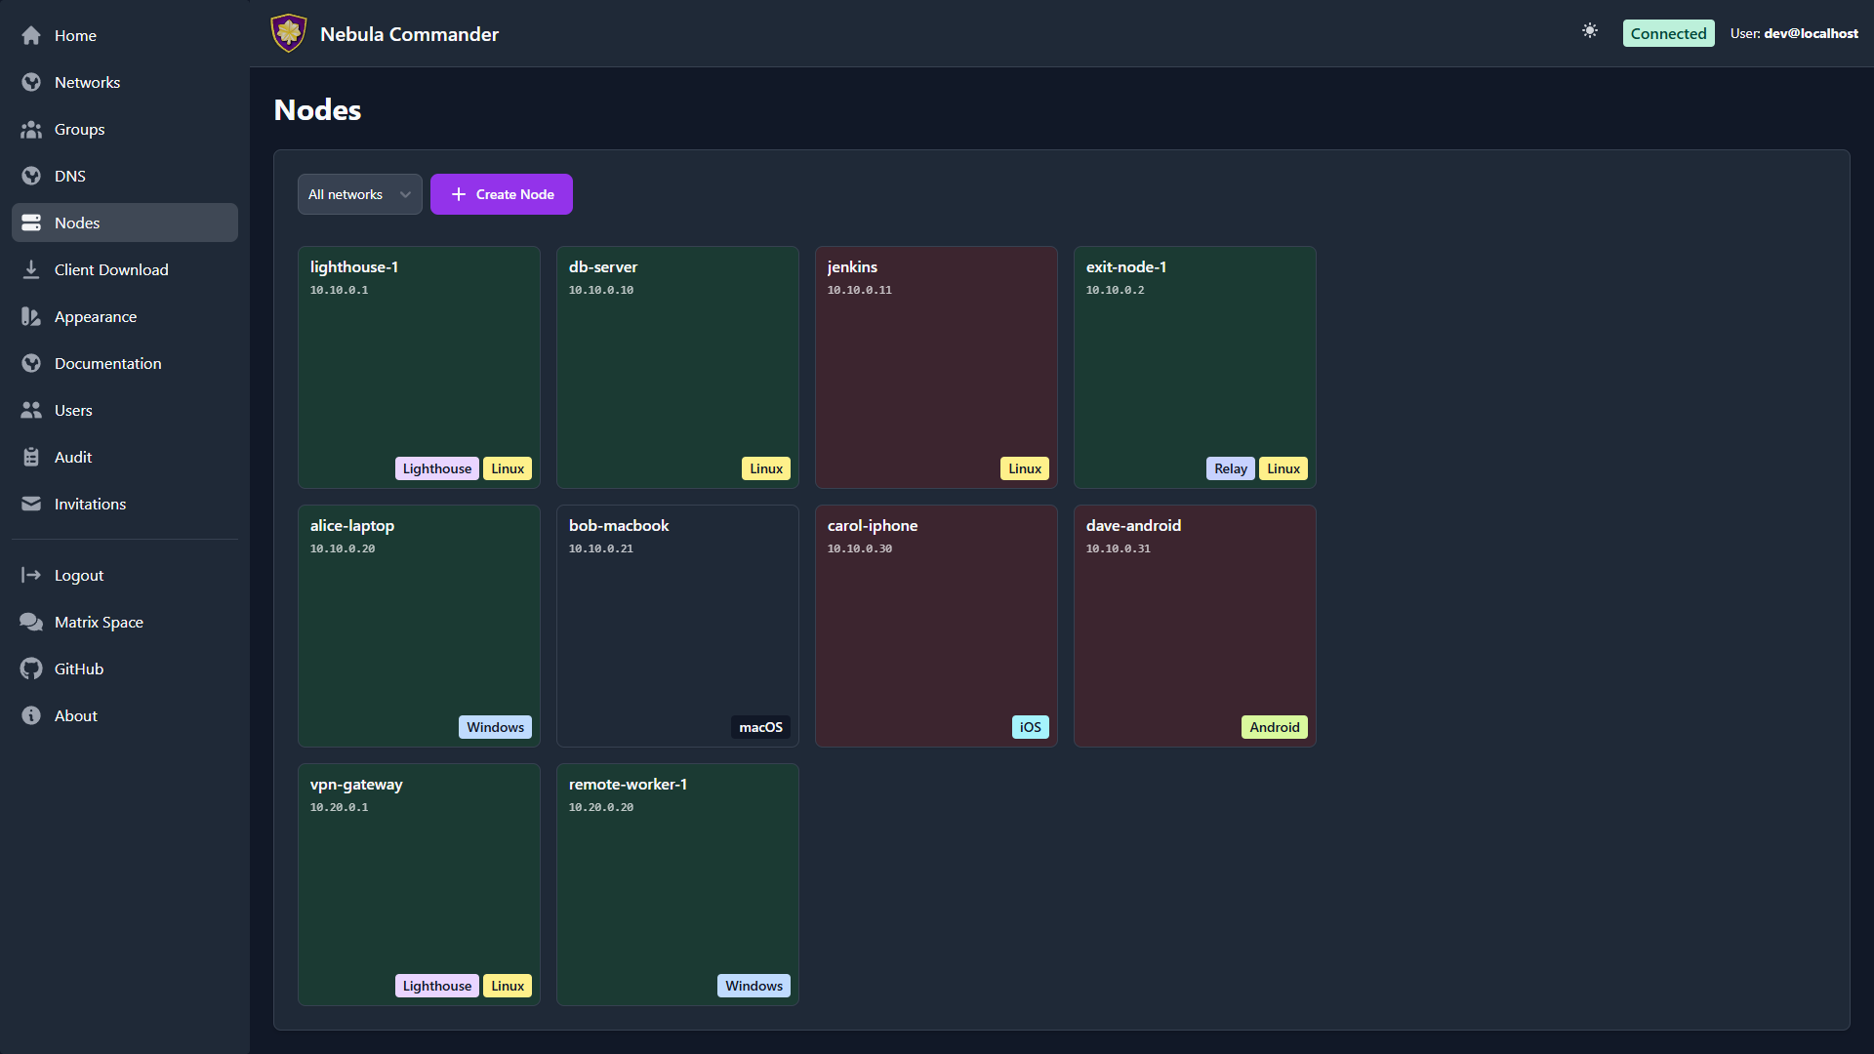Click the Linux tag on vpn-gateway
This screenshot has width=1874, height=1054.
(508, 986)
